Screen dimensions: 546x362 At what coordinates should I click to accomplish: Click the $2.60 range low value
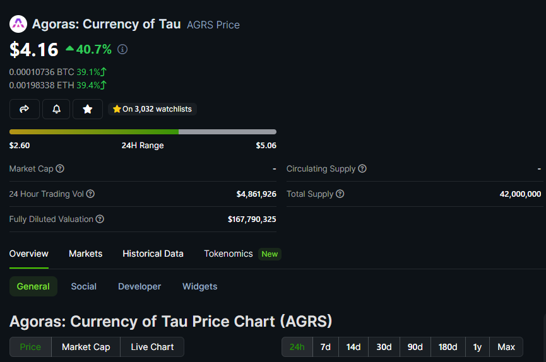(20, 145)
